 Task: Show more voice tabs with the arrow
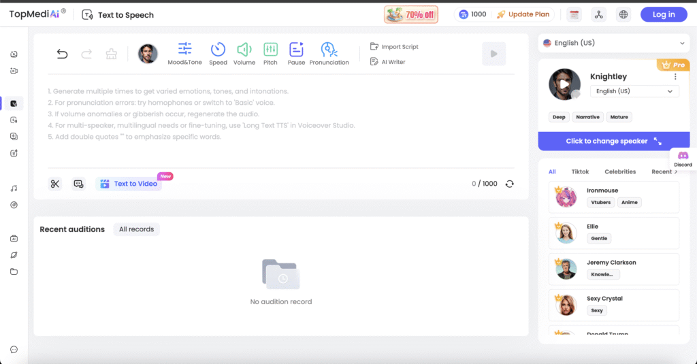click(676, 171)
